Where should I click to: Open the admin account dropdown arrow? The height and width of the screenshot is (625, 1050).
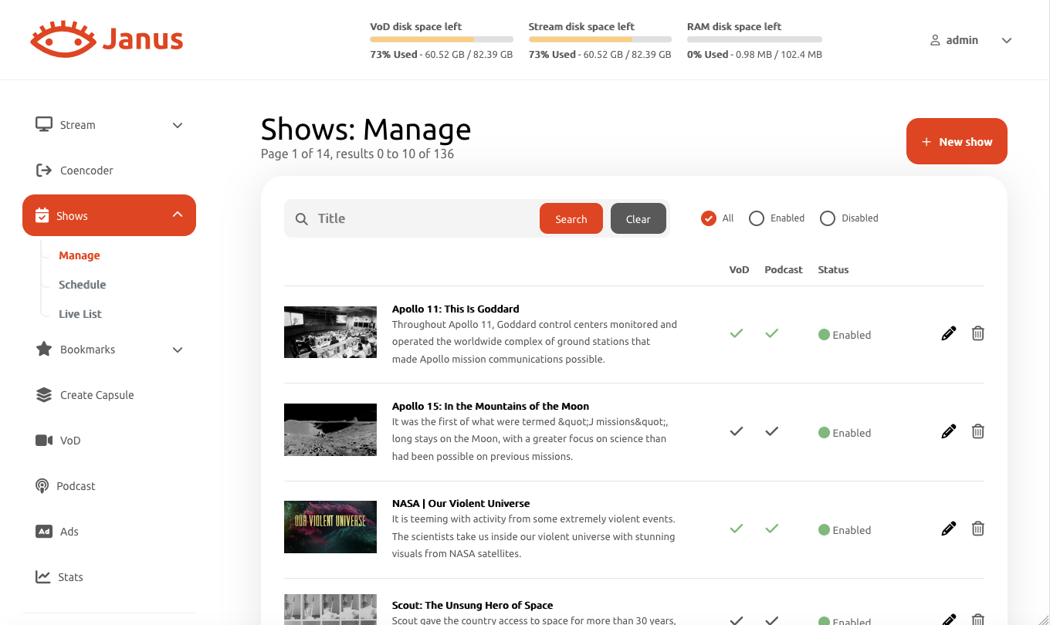pyautogui.click(x=1007, y=41)
